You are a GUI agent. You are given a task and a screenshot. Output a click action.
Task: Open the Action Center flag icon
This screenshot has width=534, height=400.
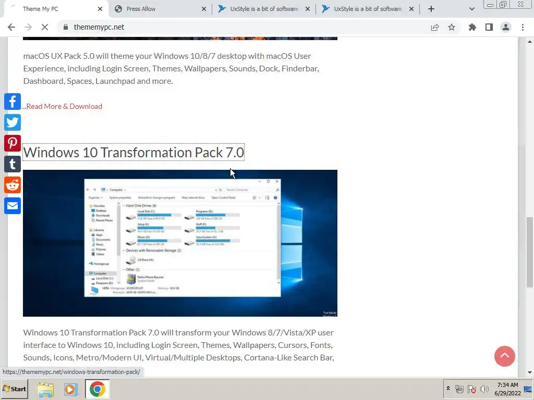point(471,389)
